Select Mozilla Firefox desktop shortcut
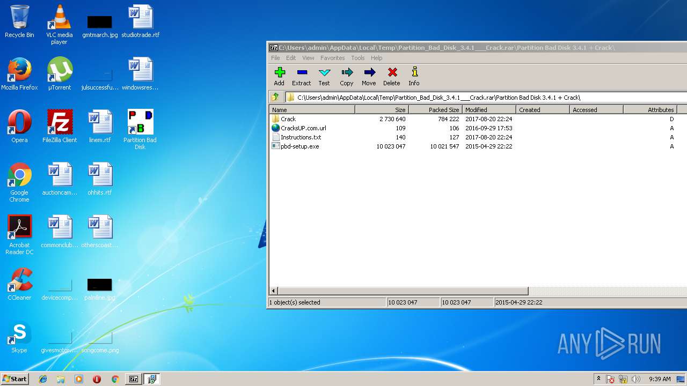 pos(19,74)
